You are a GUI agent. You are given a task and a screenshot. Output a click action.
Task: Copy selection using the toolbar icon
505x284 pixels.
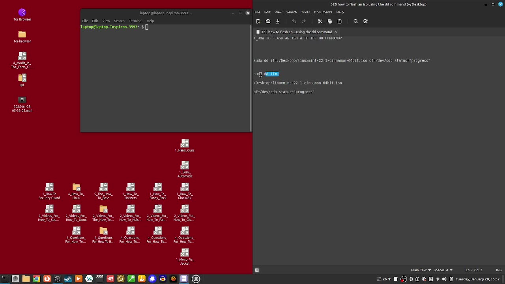click(330, 21)
